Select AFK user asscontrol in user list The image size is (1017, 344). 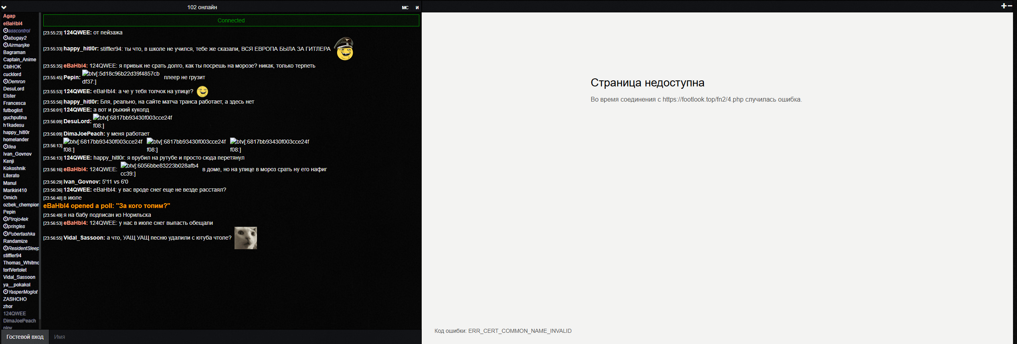[x=16, y=31]
